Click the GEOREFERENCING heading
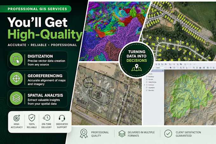This screenshot has height=144, width=216. tap(45, 76)
